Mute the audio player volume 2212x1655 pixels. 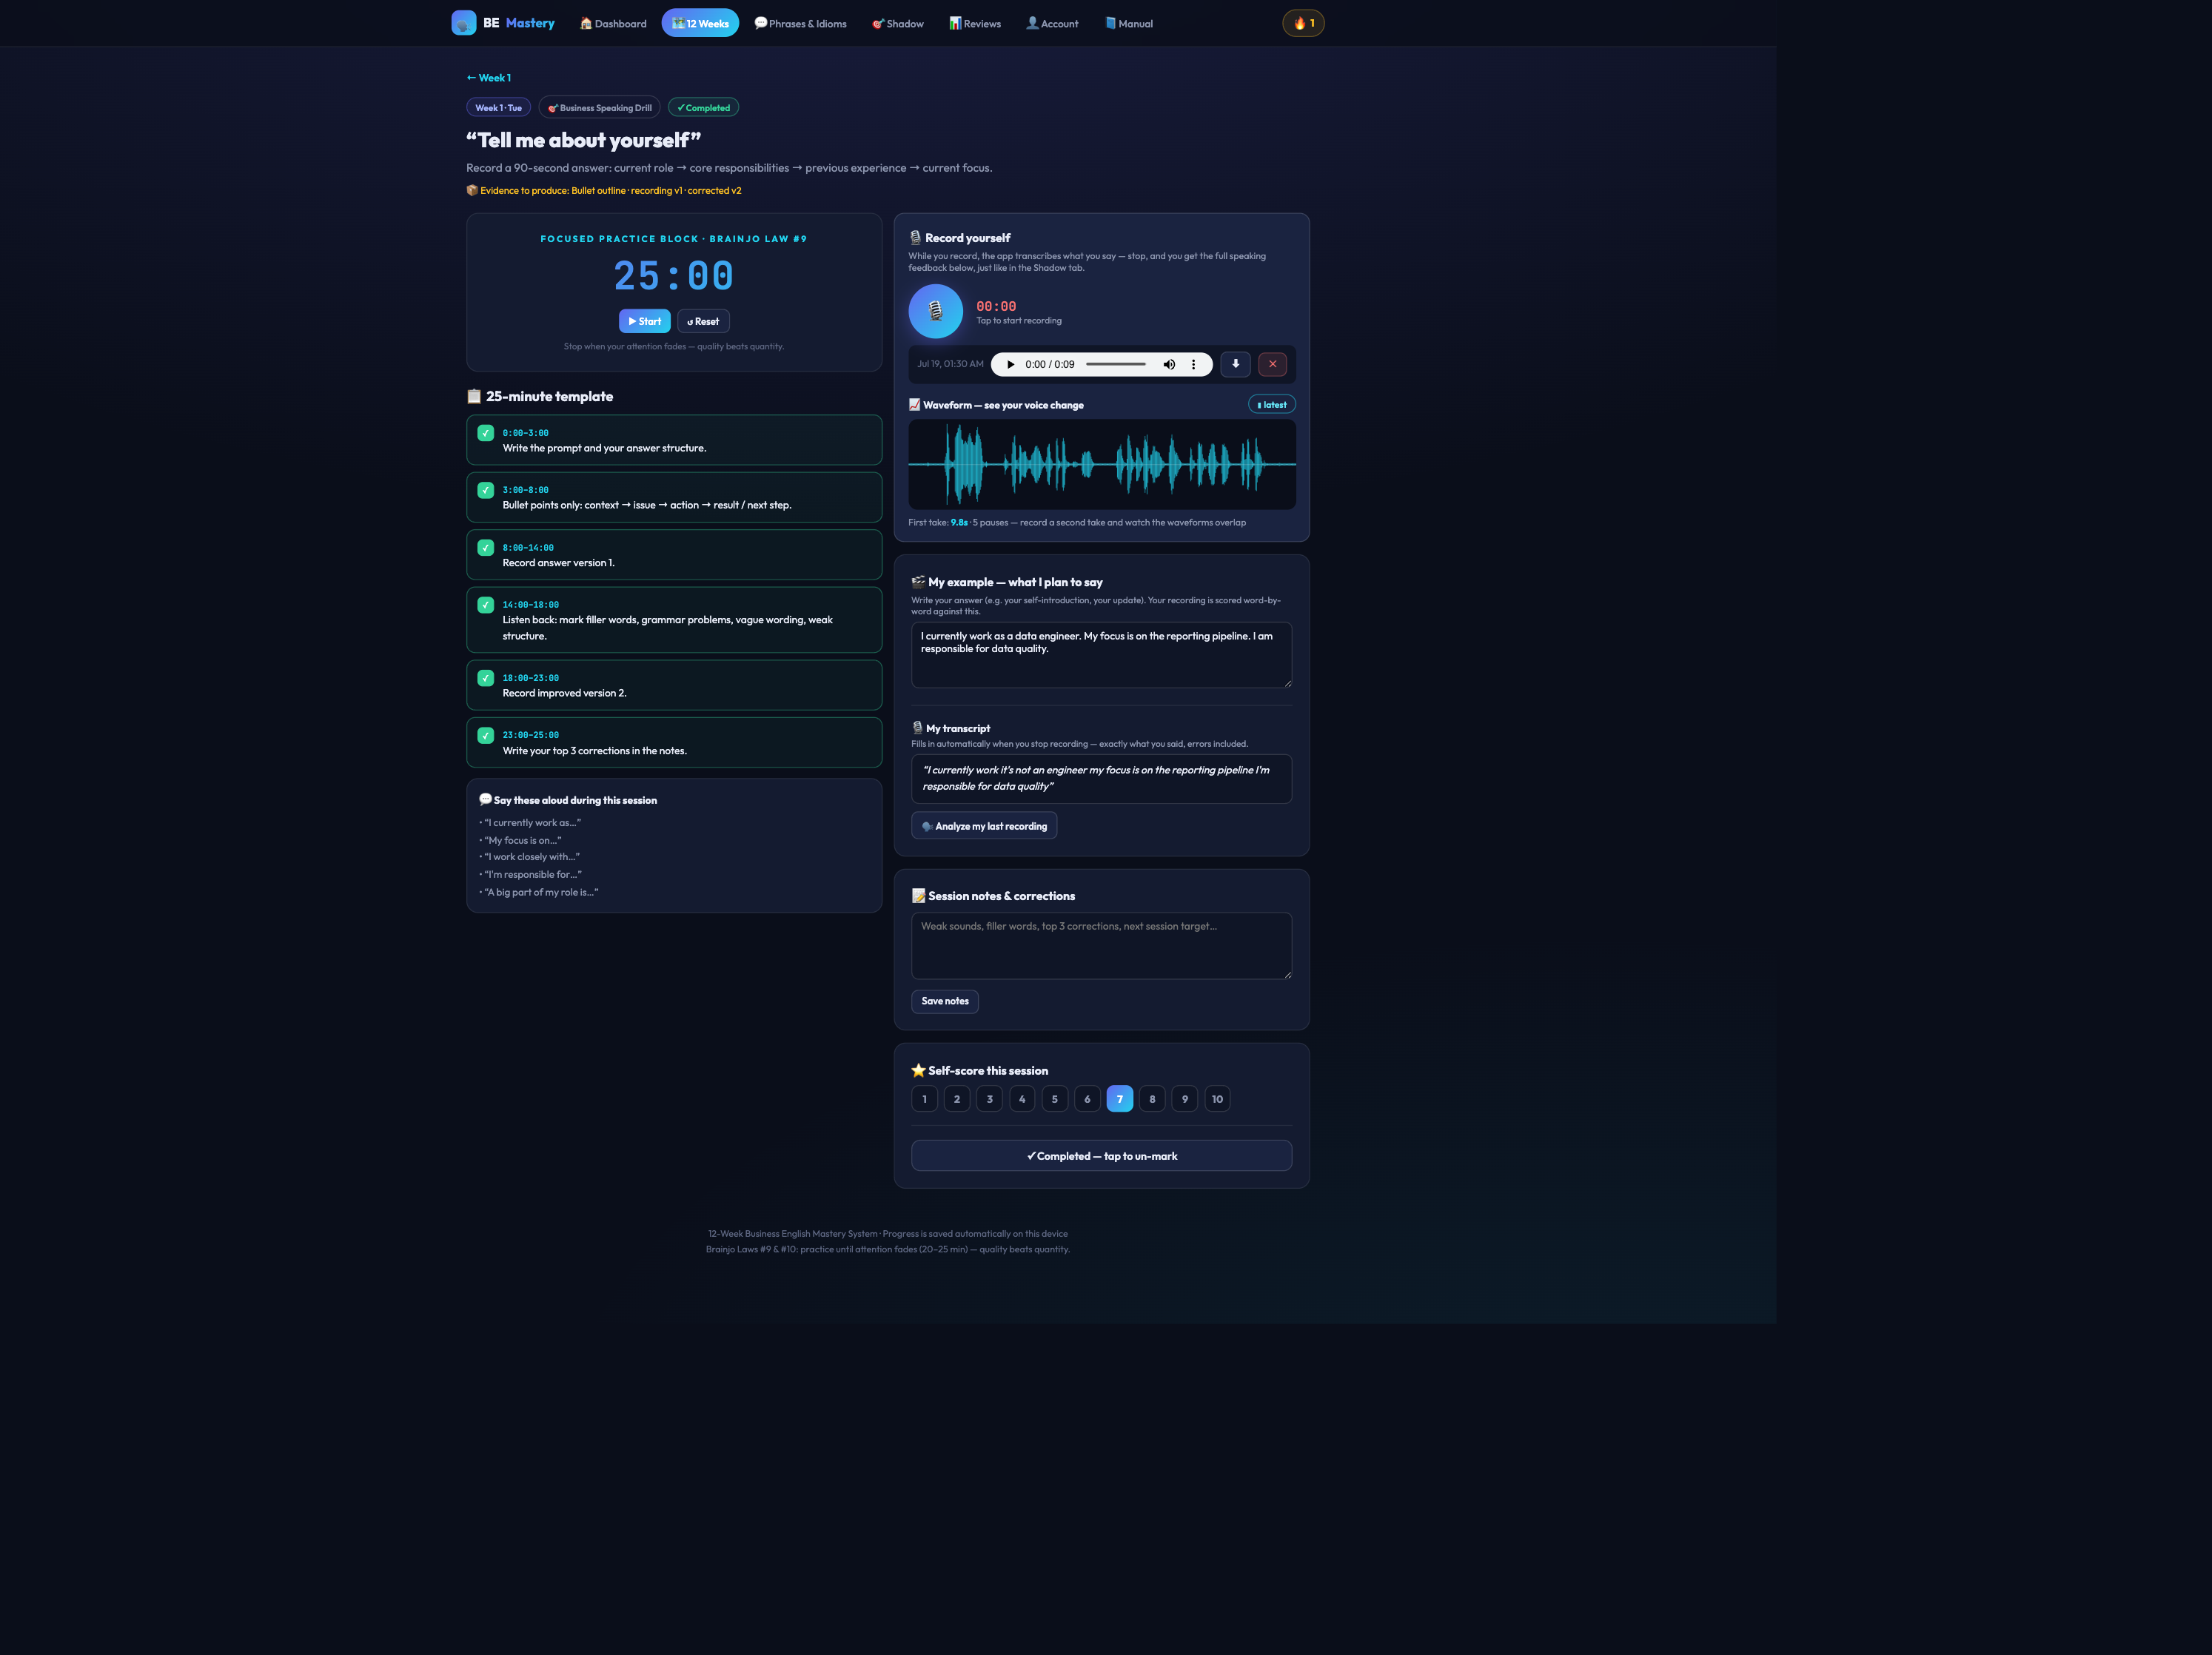pyautogui.click(x=1169, y=365)
